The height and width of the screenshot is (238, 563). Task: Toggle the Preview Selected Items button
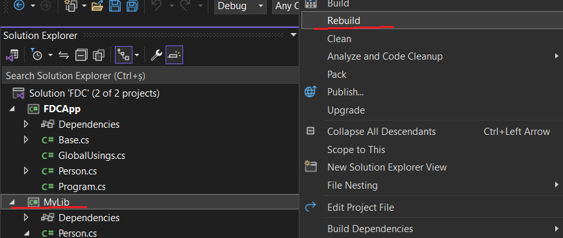click(175, 55)
